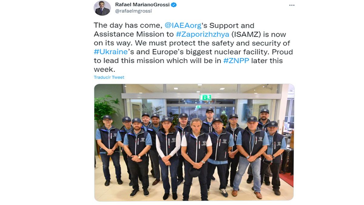Click the display name Rafael MarianoGrossi

tap(142, 5)
